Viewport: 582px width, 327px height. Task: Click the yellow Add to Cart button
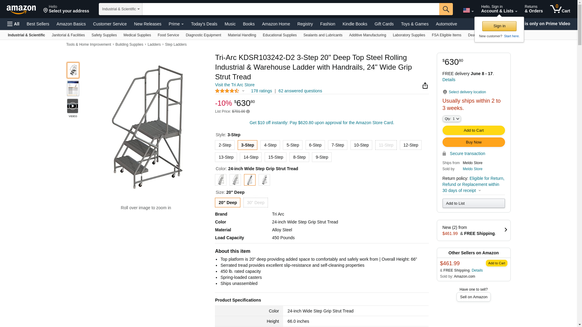(x=473, y=130)
